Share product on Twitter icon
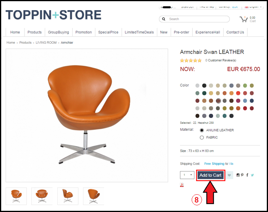 [252, 175]
